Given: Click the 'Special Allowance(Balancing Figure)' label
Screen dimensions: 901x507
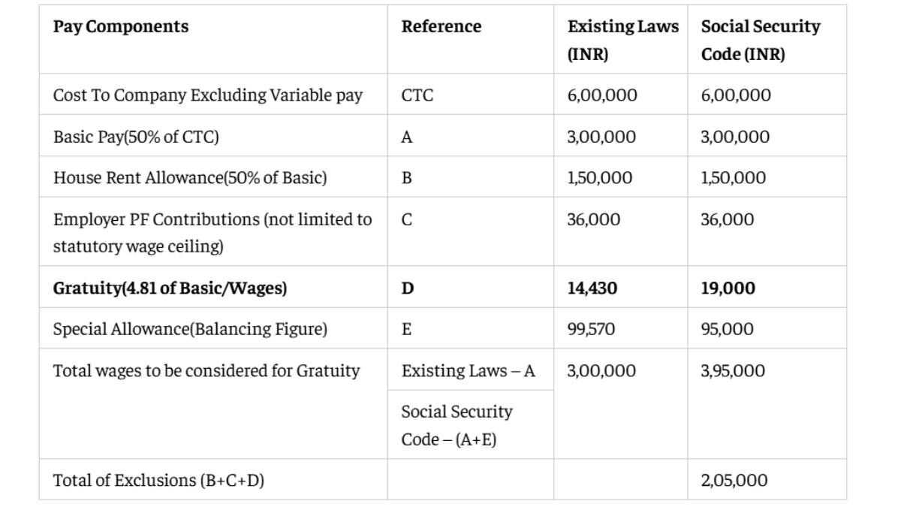Looking at the screenshot, I should point(190,329).
